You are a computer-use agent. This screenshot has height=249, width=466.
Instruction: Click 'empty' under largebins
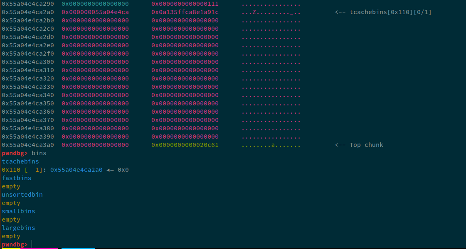[11, 237]
